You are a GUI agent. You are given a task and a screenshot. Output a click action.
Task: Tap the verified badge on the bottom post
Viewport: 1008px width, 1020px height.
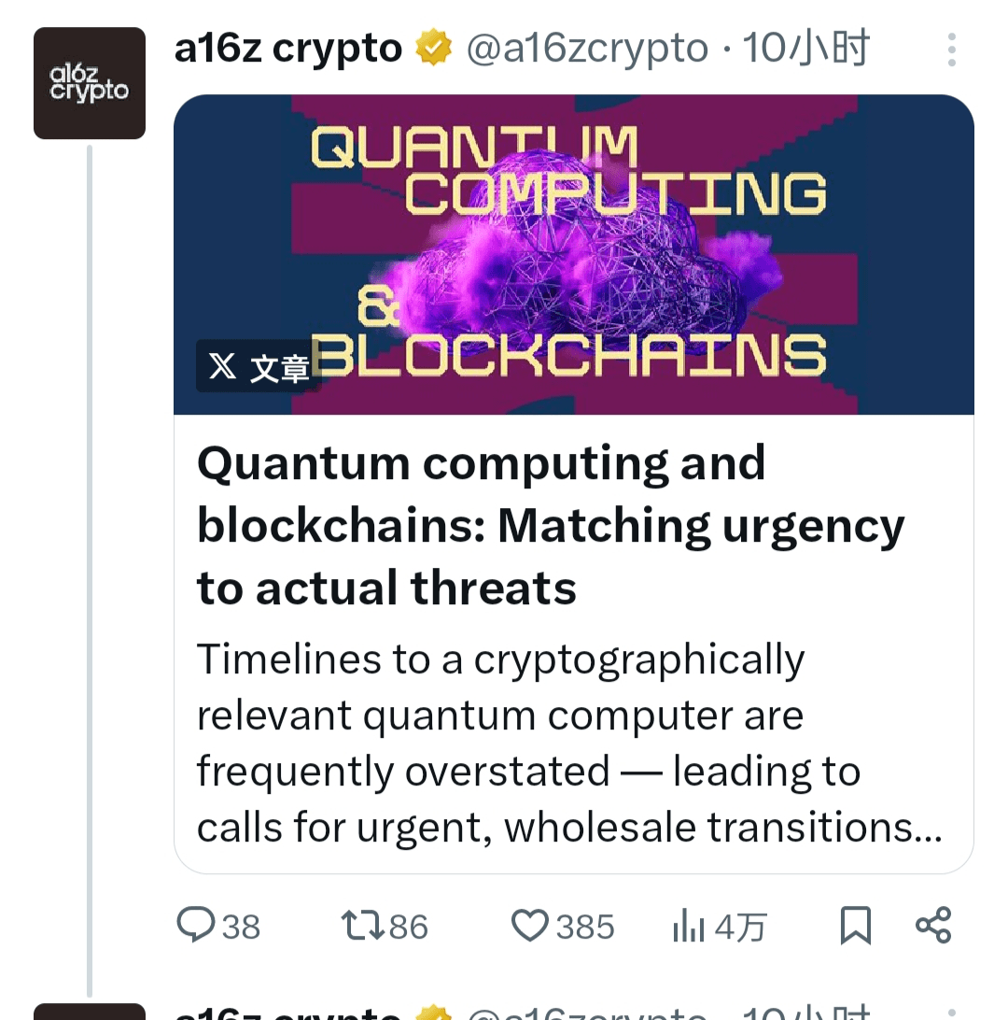[x=434, y=1013]
